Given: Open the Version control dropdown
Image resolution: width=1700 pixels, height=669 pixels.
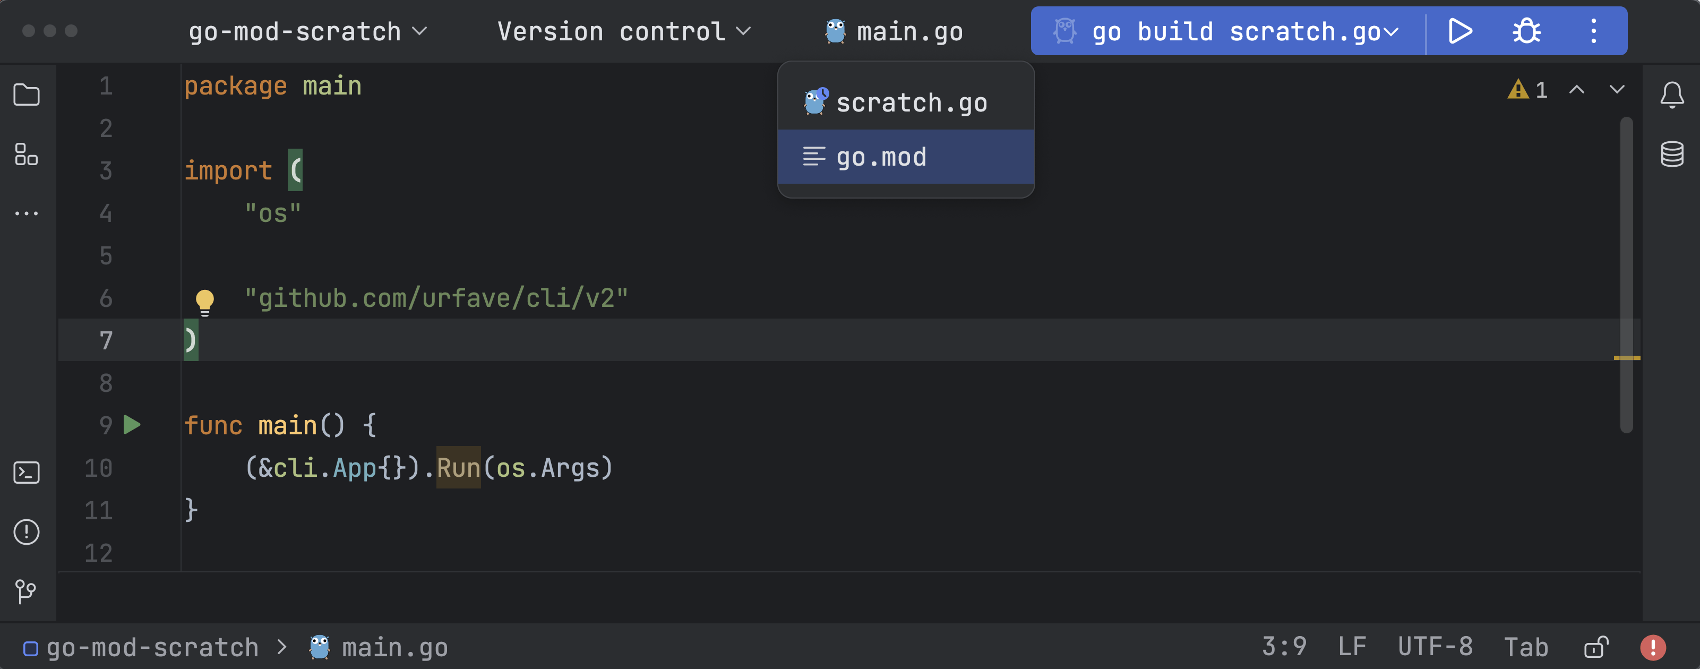Looking at the screenshot, I should [x=624, y=31].
